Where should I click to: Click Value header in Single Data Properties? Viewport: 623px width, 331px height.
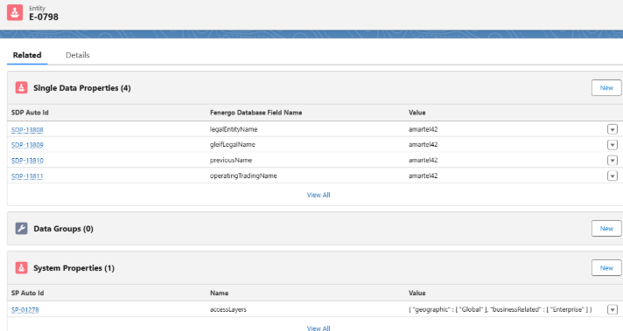pyautogui.click(x=416, y=113)
